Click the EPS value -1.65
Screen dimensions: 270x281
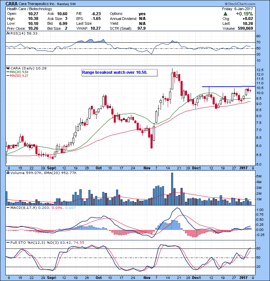[x=96, y=19]
